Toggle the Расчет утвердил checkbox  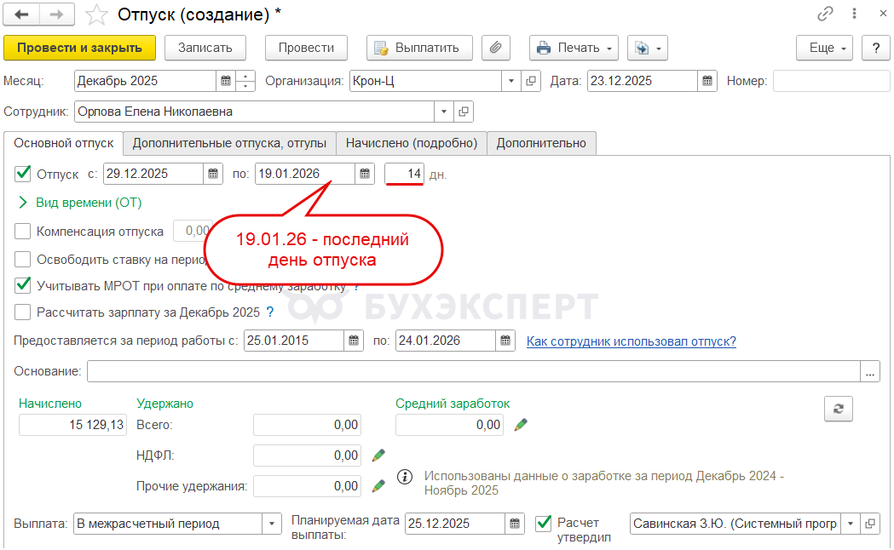click(x=544, y=523)
